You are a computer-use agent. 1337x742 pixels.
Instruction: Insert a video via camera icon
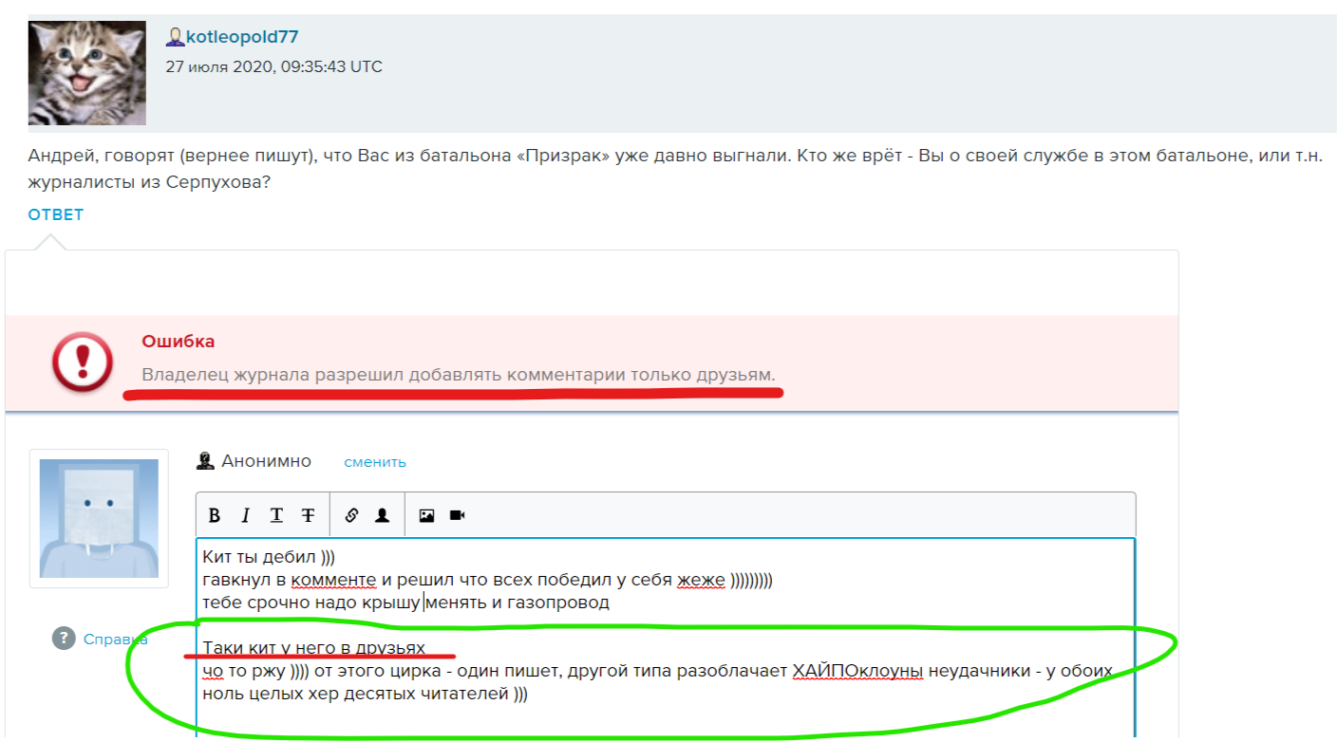click(x=457, y=515)
